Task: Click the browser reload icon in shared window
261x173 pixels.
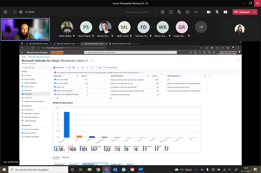Action: coord(33,48)
